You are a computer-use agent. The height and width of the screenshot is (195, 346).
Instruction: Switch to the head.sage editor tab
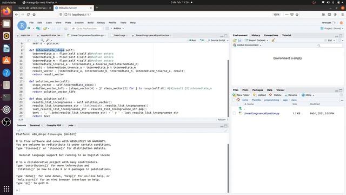(x=119, y=35)
